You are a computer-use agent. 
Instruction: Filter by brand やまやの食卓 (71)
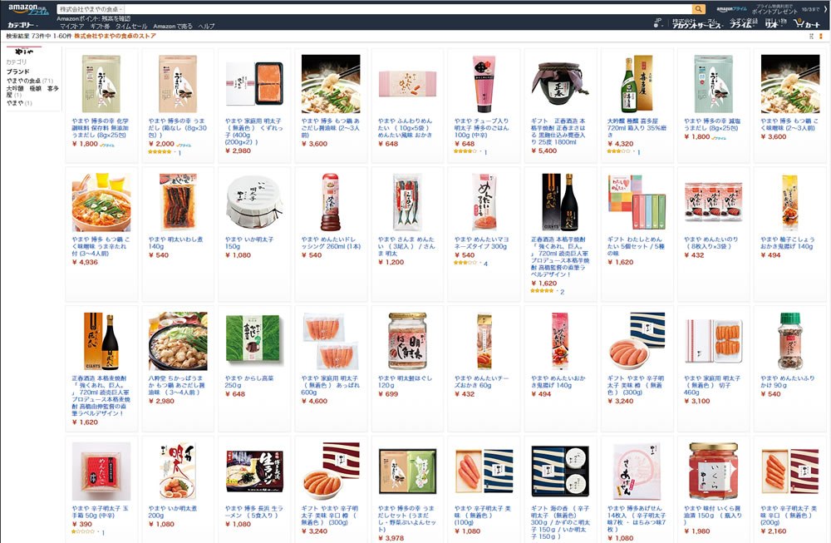coord(30,81)
